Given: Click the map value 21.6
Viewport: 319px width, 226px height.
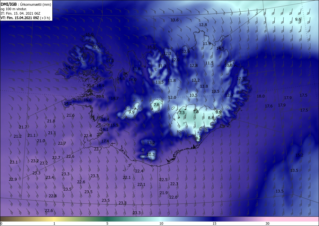Looking at the screenshot, I should tap(70, 115).
